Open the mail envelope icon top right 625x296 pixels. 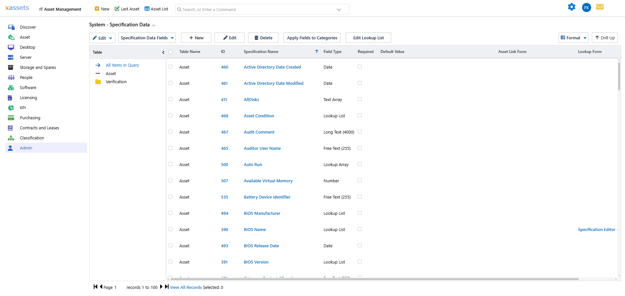point(600,7)
